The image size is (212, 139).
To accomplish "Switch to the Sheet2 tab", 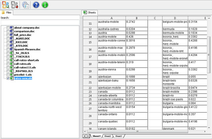I will (x=107, y=136).
